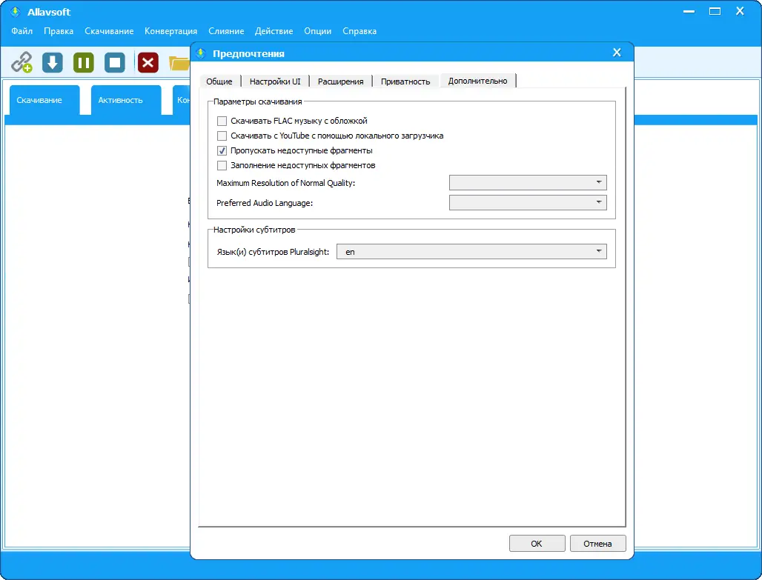Delete a download using the red X icon
The height and width of the screenshot is (580, 762).
coord(147,63)
